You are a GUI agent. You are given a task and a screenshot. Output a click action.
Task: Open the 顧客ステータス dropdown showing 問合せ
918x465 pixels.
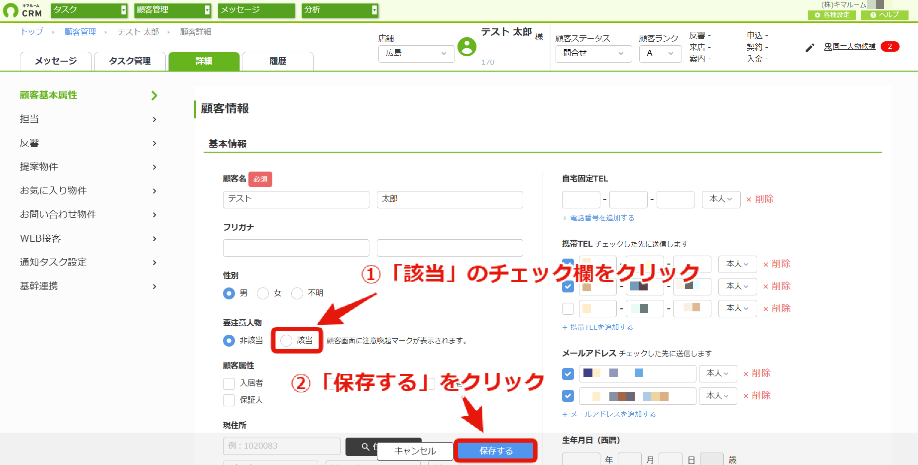click(x=594, y=54)
